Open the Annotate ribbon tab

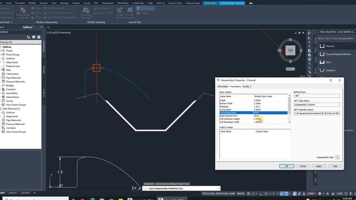click(x=20, y=3)
